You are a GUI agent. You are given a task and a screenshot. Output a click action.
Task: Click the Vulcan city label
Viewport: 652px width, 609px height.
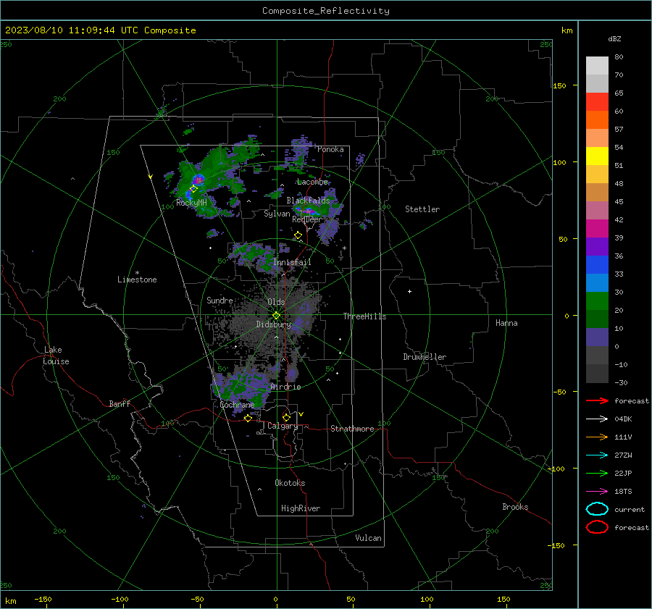(369, 538)
